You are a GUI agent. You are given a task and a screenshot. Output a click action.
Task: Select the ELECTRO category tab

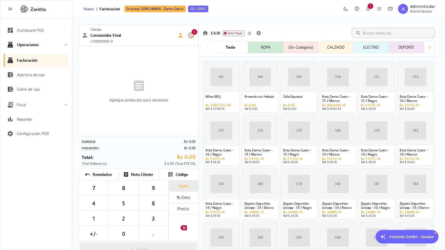371,47
